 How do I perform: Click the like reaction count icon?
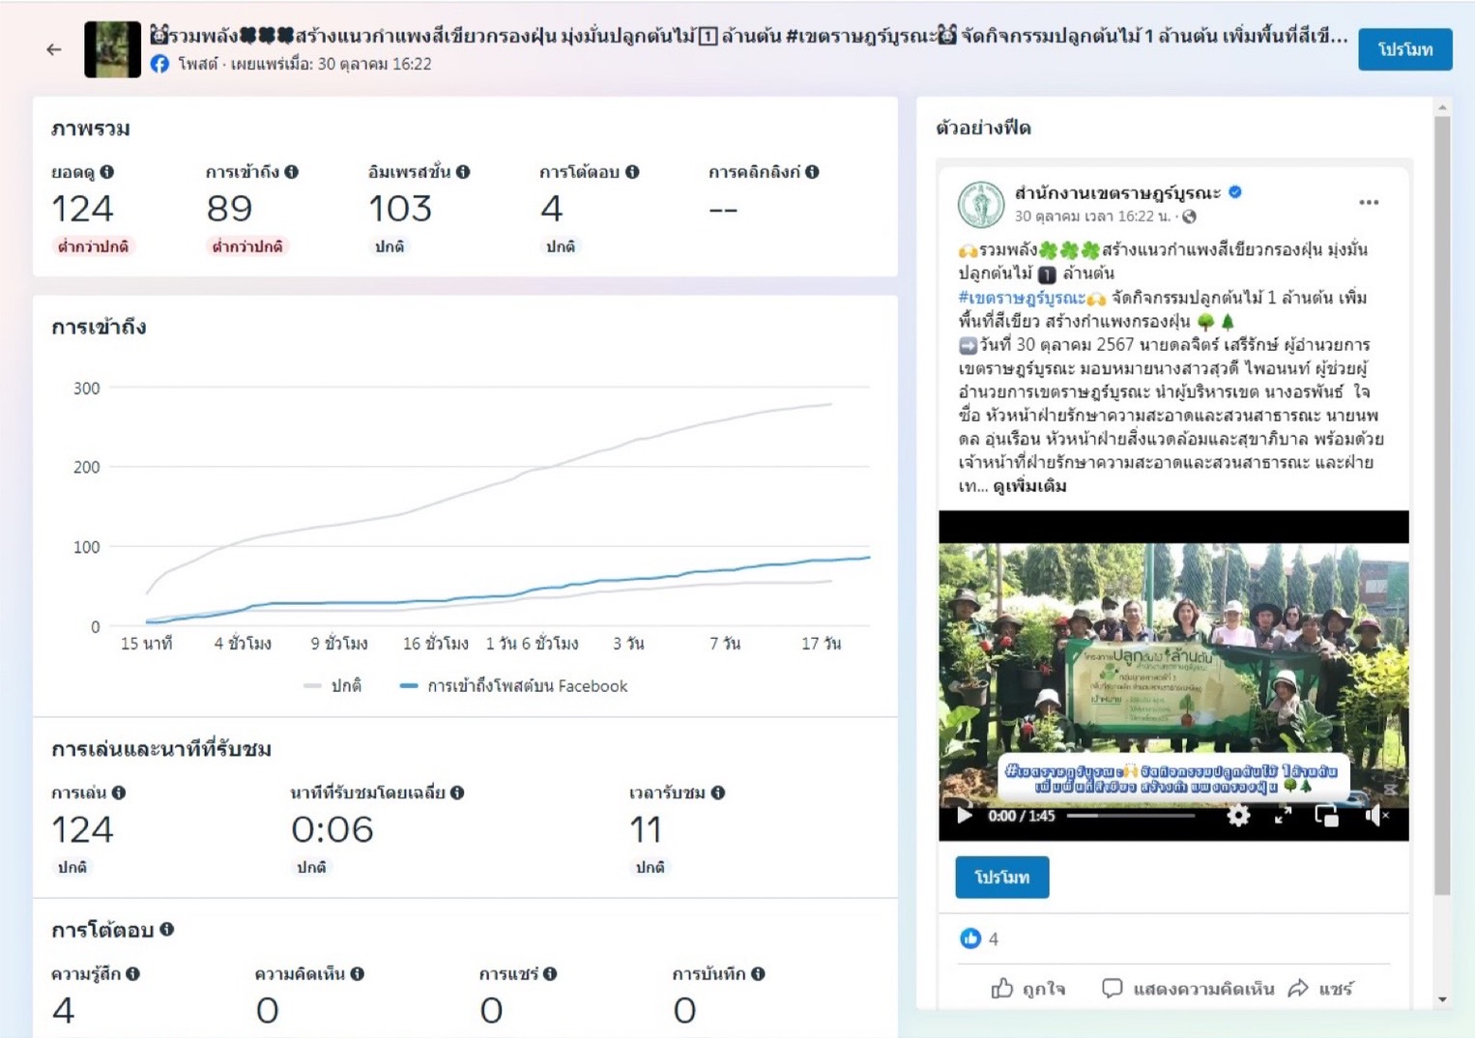[969, 938]
